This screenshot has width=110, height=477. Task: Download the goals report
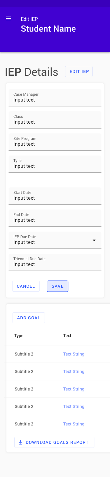click(x=54, y=442)
